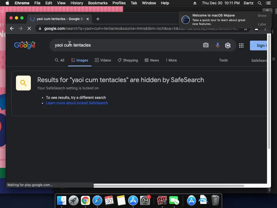The width and height of the screenshot is (277, 208).
Task: Open Trash from the Dock
Action: 215,200
